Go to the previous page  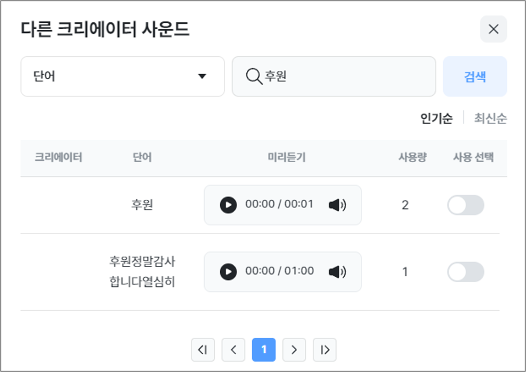click(x=233, y=350)
